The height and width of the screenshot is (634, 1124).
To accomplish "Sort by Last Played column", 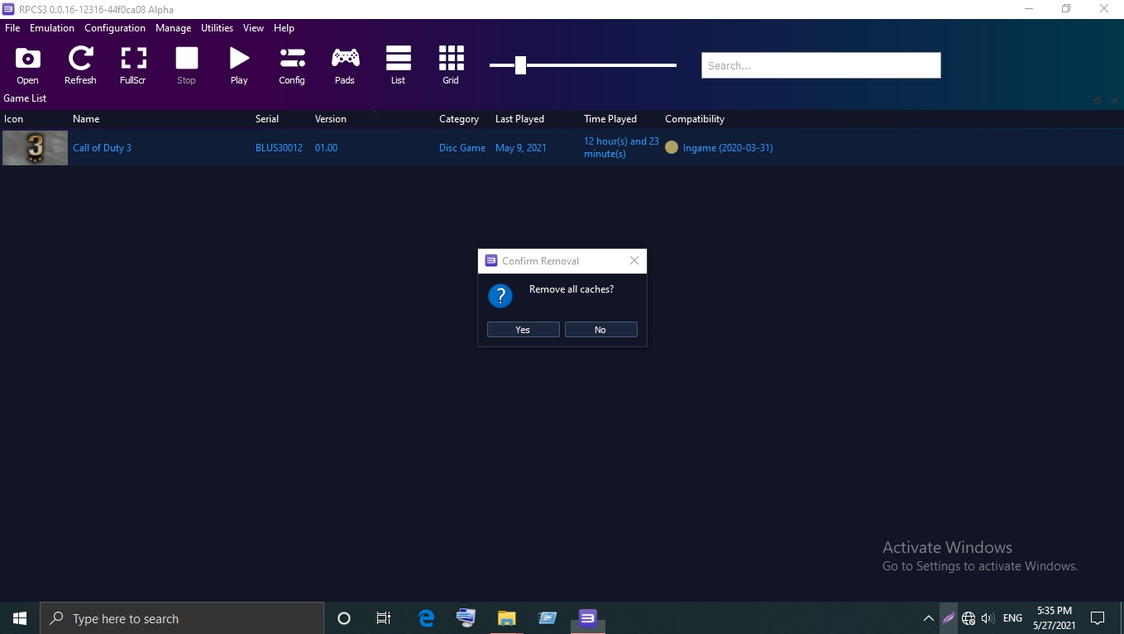I will click(x=519, y=119).
